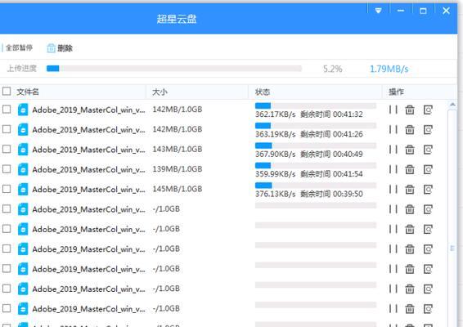Select the checkbox for the 139MB/1.0GB file
This screenshot has height=327, width=463.
(x=7, y=169)
